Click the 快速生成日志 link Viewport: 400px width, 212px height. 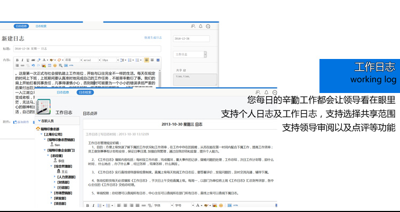[x=153, y=38]
